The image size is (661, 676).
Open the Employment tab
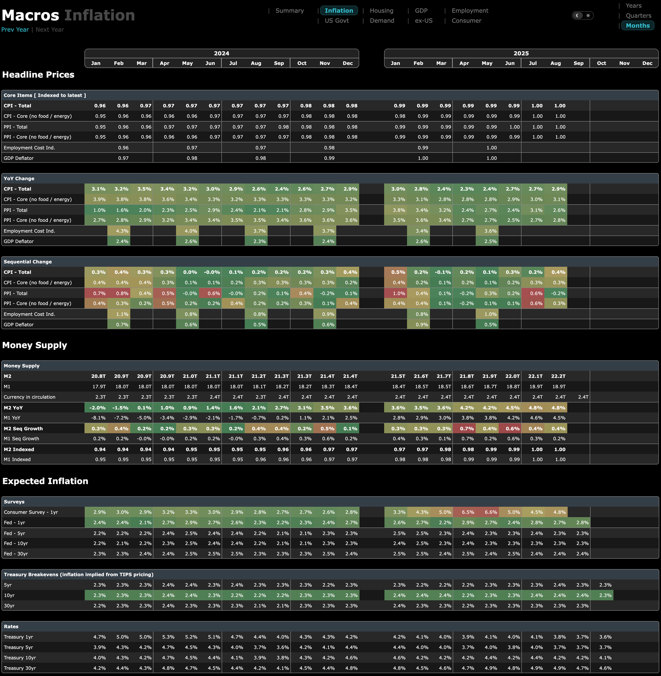[469, 11]
